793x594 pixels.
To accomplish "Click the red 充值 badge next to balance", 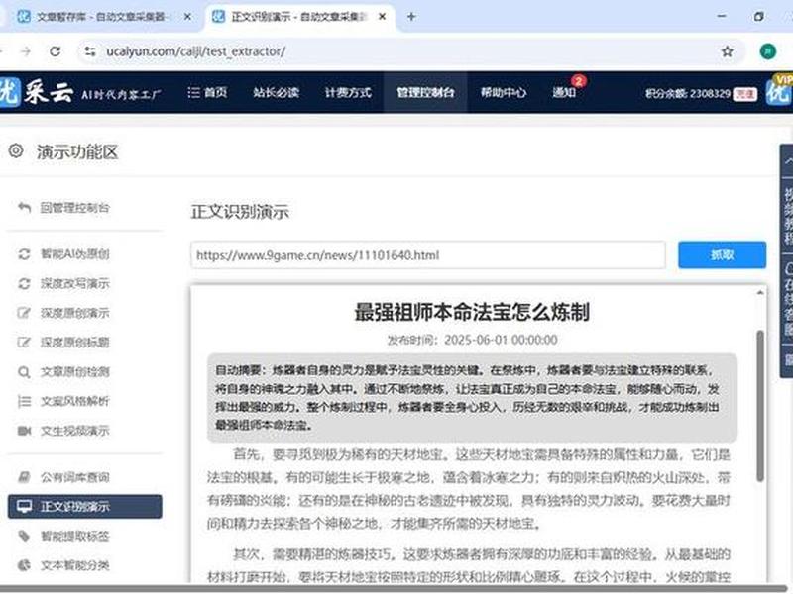I will point(745,94).
